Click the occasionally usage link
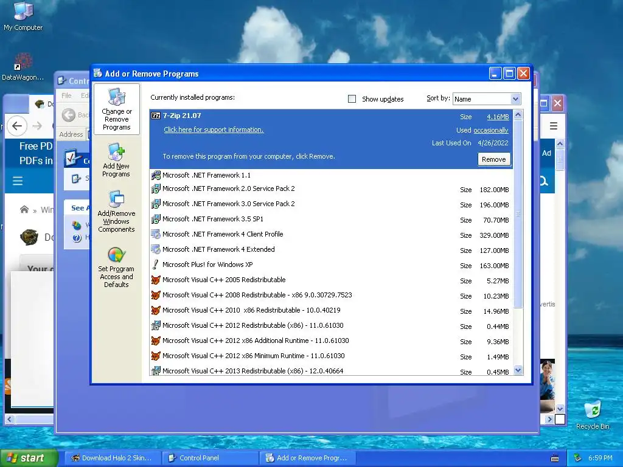 tap(491, 130)
